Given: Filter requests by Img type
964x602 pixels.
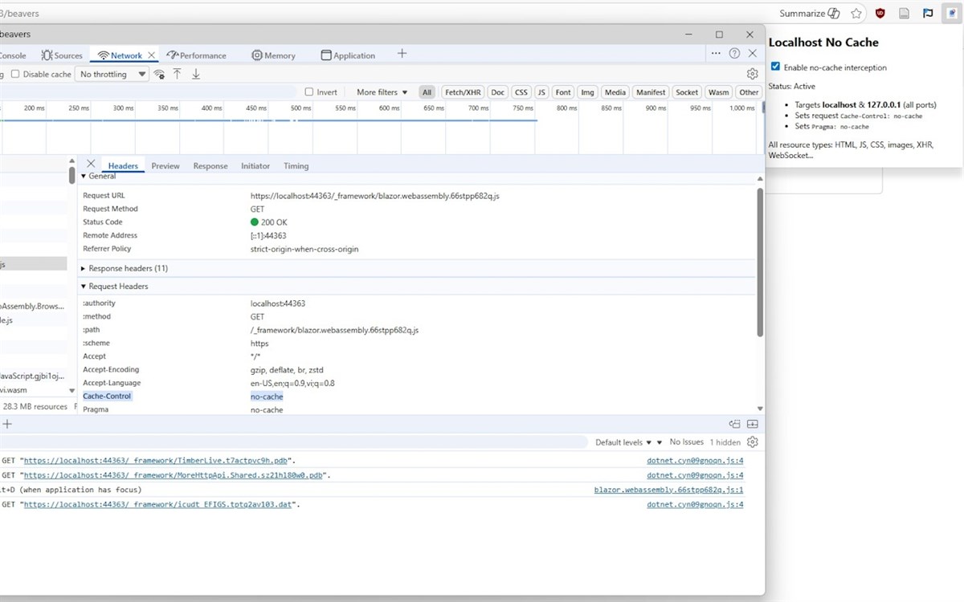Looking at the screenshot, I should 588,92.
